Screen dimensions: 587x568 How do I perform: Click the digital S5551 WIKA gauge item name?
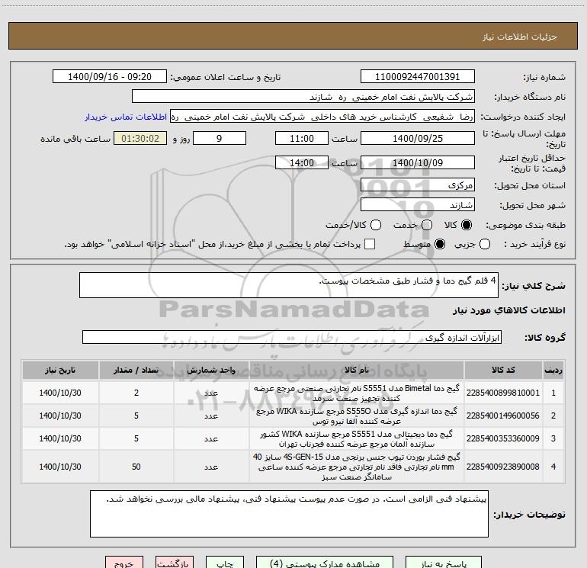coord(357,439)
